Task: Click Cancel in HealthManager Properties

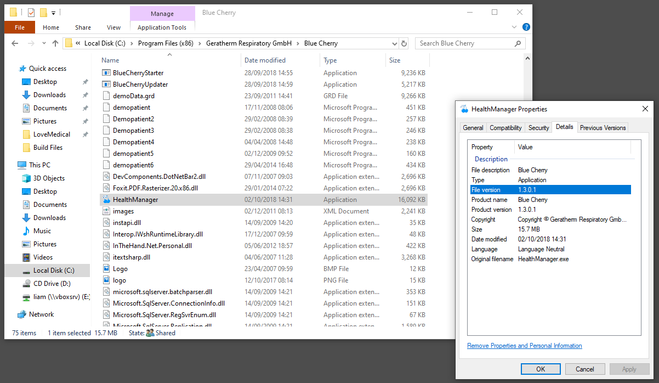Action: click(x=585, y=369)
